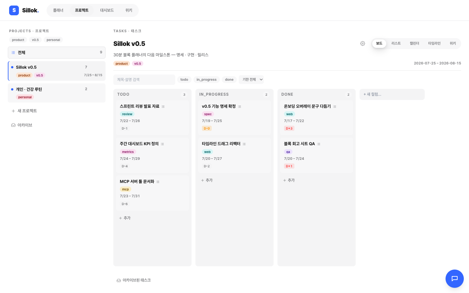Open 타임라인 드래그 리팩터 task card
Image resolution: width=469 pixels, height=293 pixels.
(234, 155)
